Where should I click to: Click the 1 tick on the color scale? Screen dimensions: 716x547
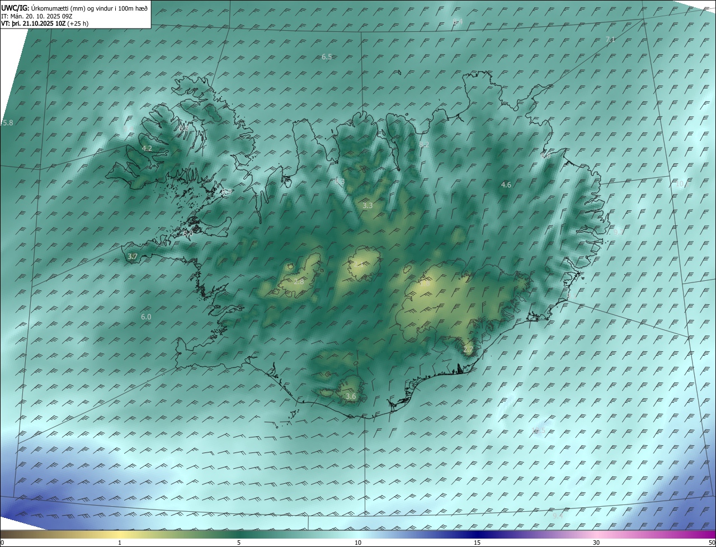point(120,543)
